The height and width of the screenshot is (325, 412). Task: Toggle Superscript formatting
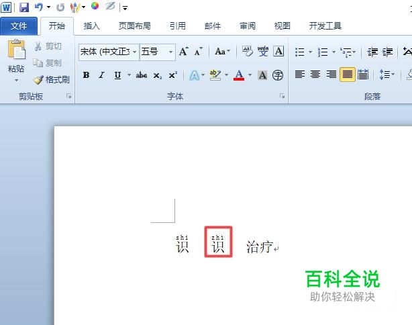point(173,75)
